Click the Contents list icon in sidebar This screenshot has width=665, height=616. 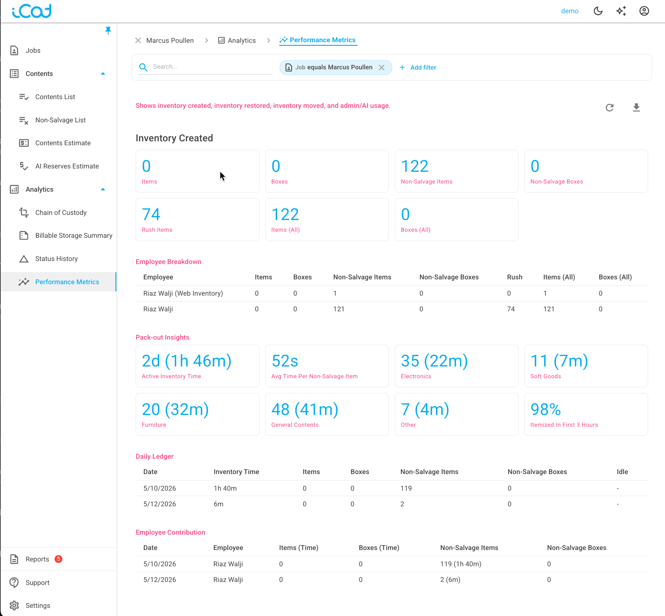(x=14, y=74)
